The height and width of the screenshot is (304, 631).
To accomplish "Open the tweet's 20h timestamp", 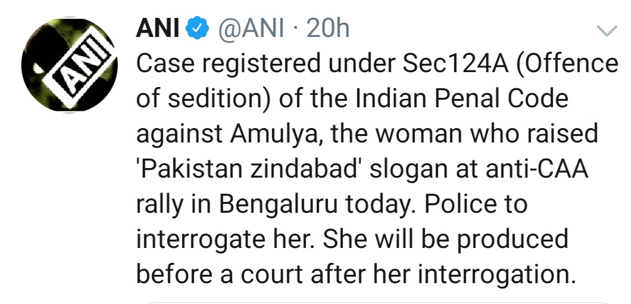I will tap(327, 29).
